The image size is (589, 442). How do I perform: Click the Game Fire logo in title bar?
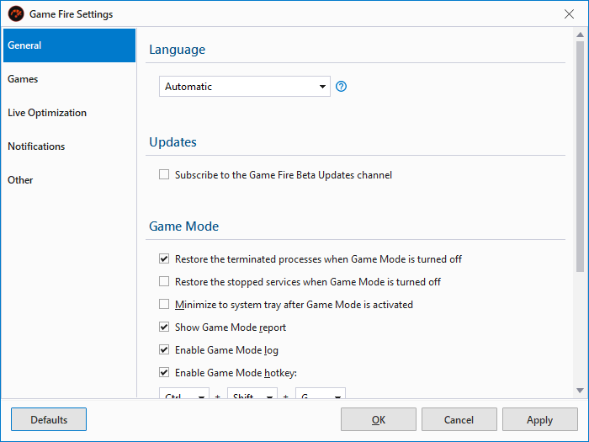coord(16,14)
